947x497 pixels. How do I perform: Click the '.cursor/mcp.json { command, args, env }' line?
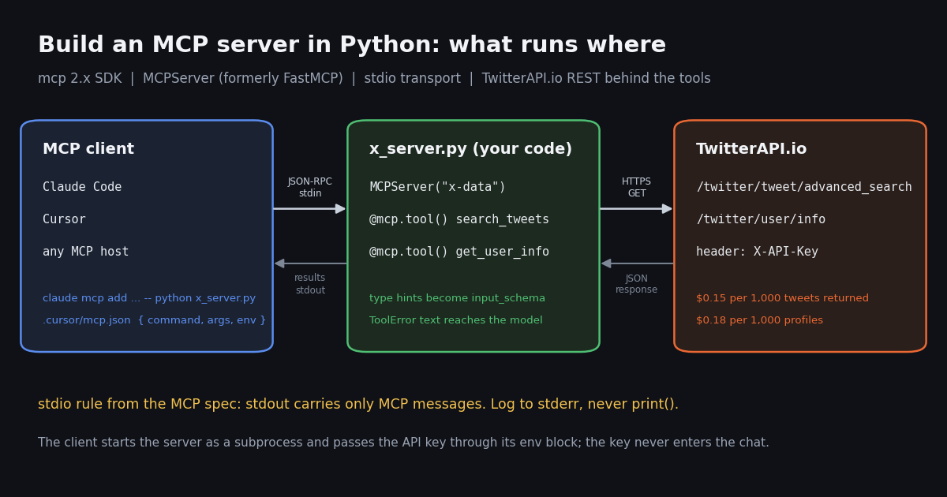155,320
